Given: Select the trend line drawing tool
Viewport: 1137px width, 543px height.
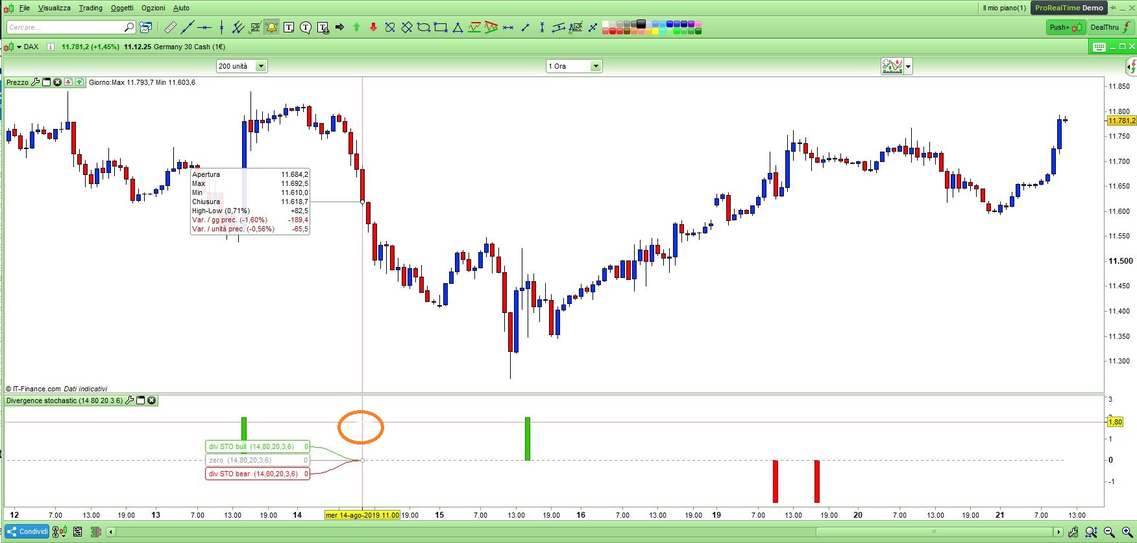Looking at the screenshot, I should tap(188, 27).
